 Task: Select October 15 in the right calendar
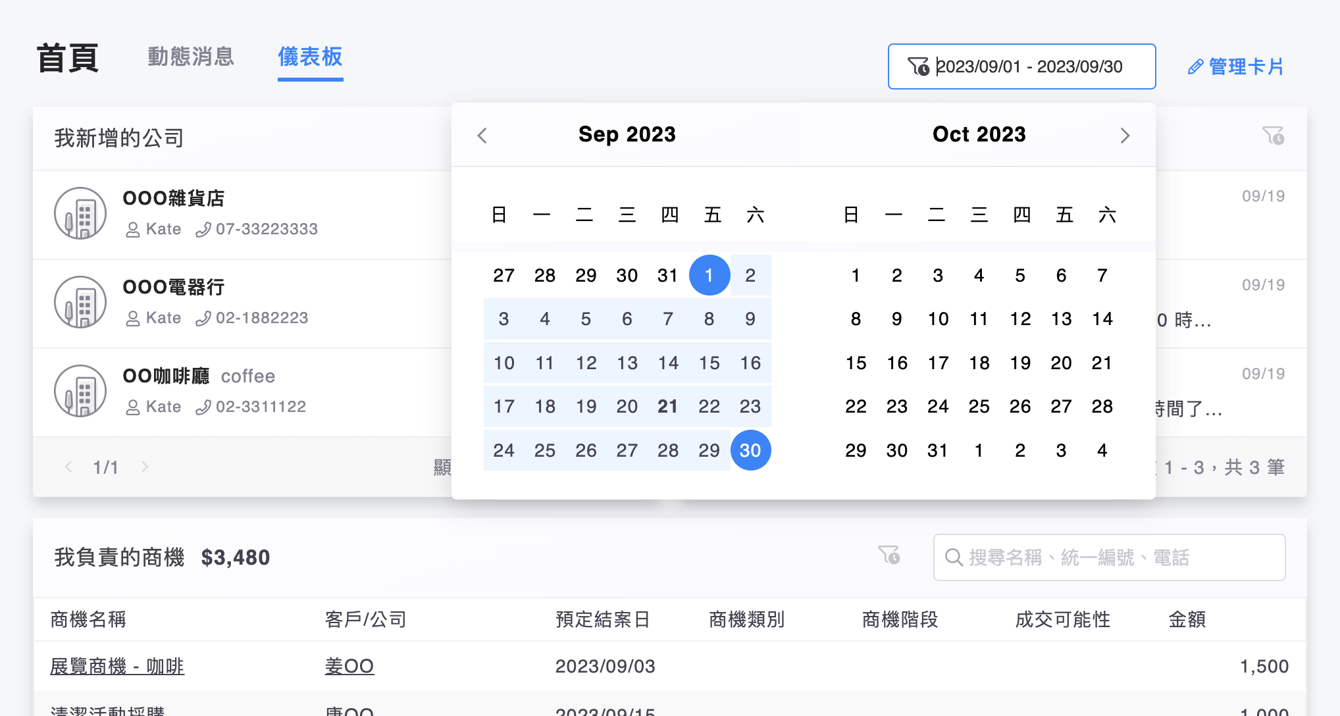pos(856,363)
